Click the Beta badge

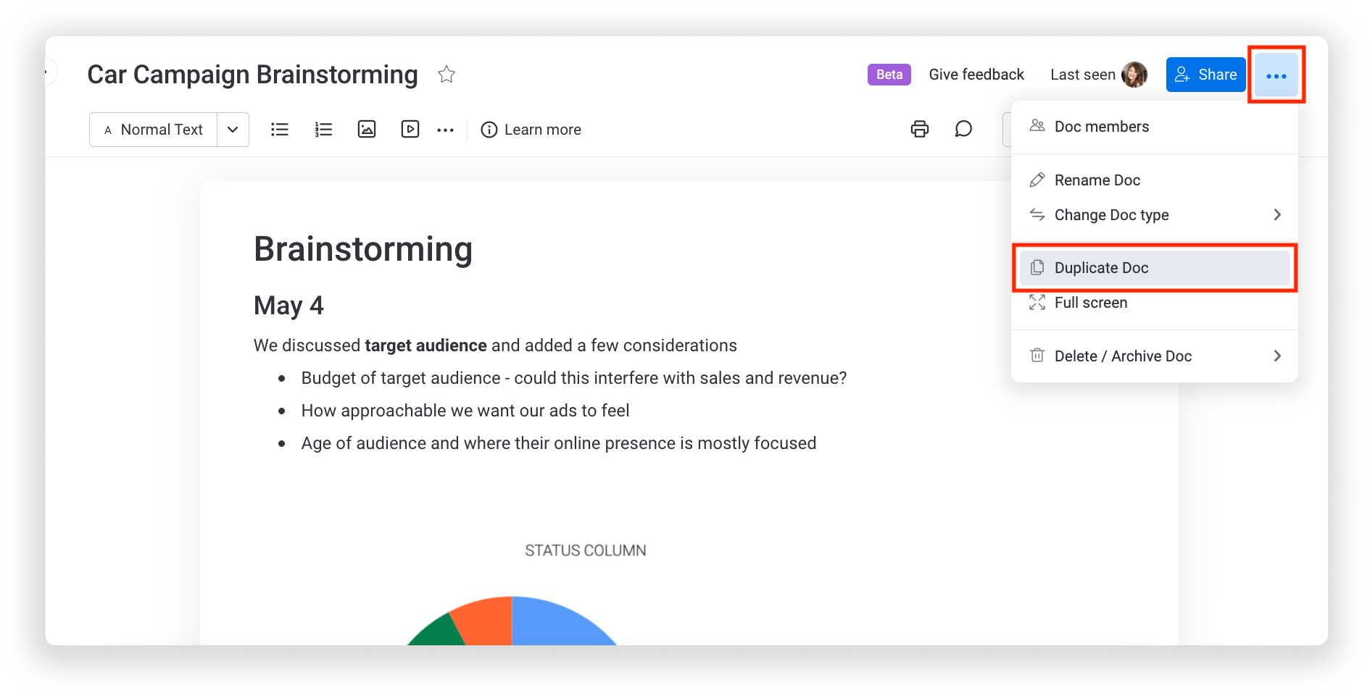(889, 75)
